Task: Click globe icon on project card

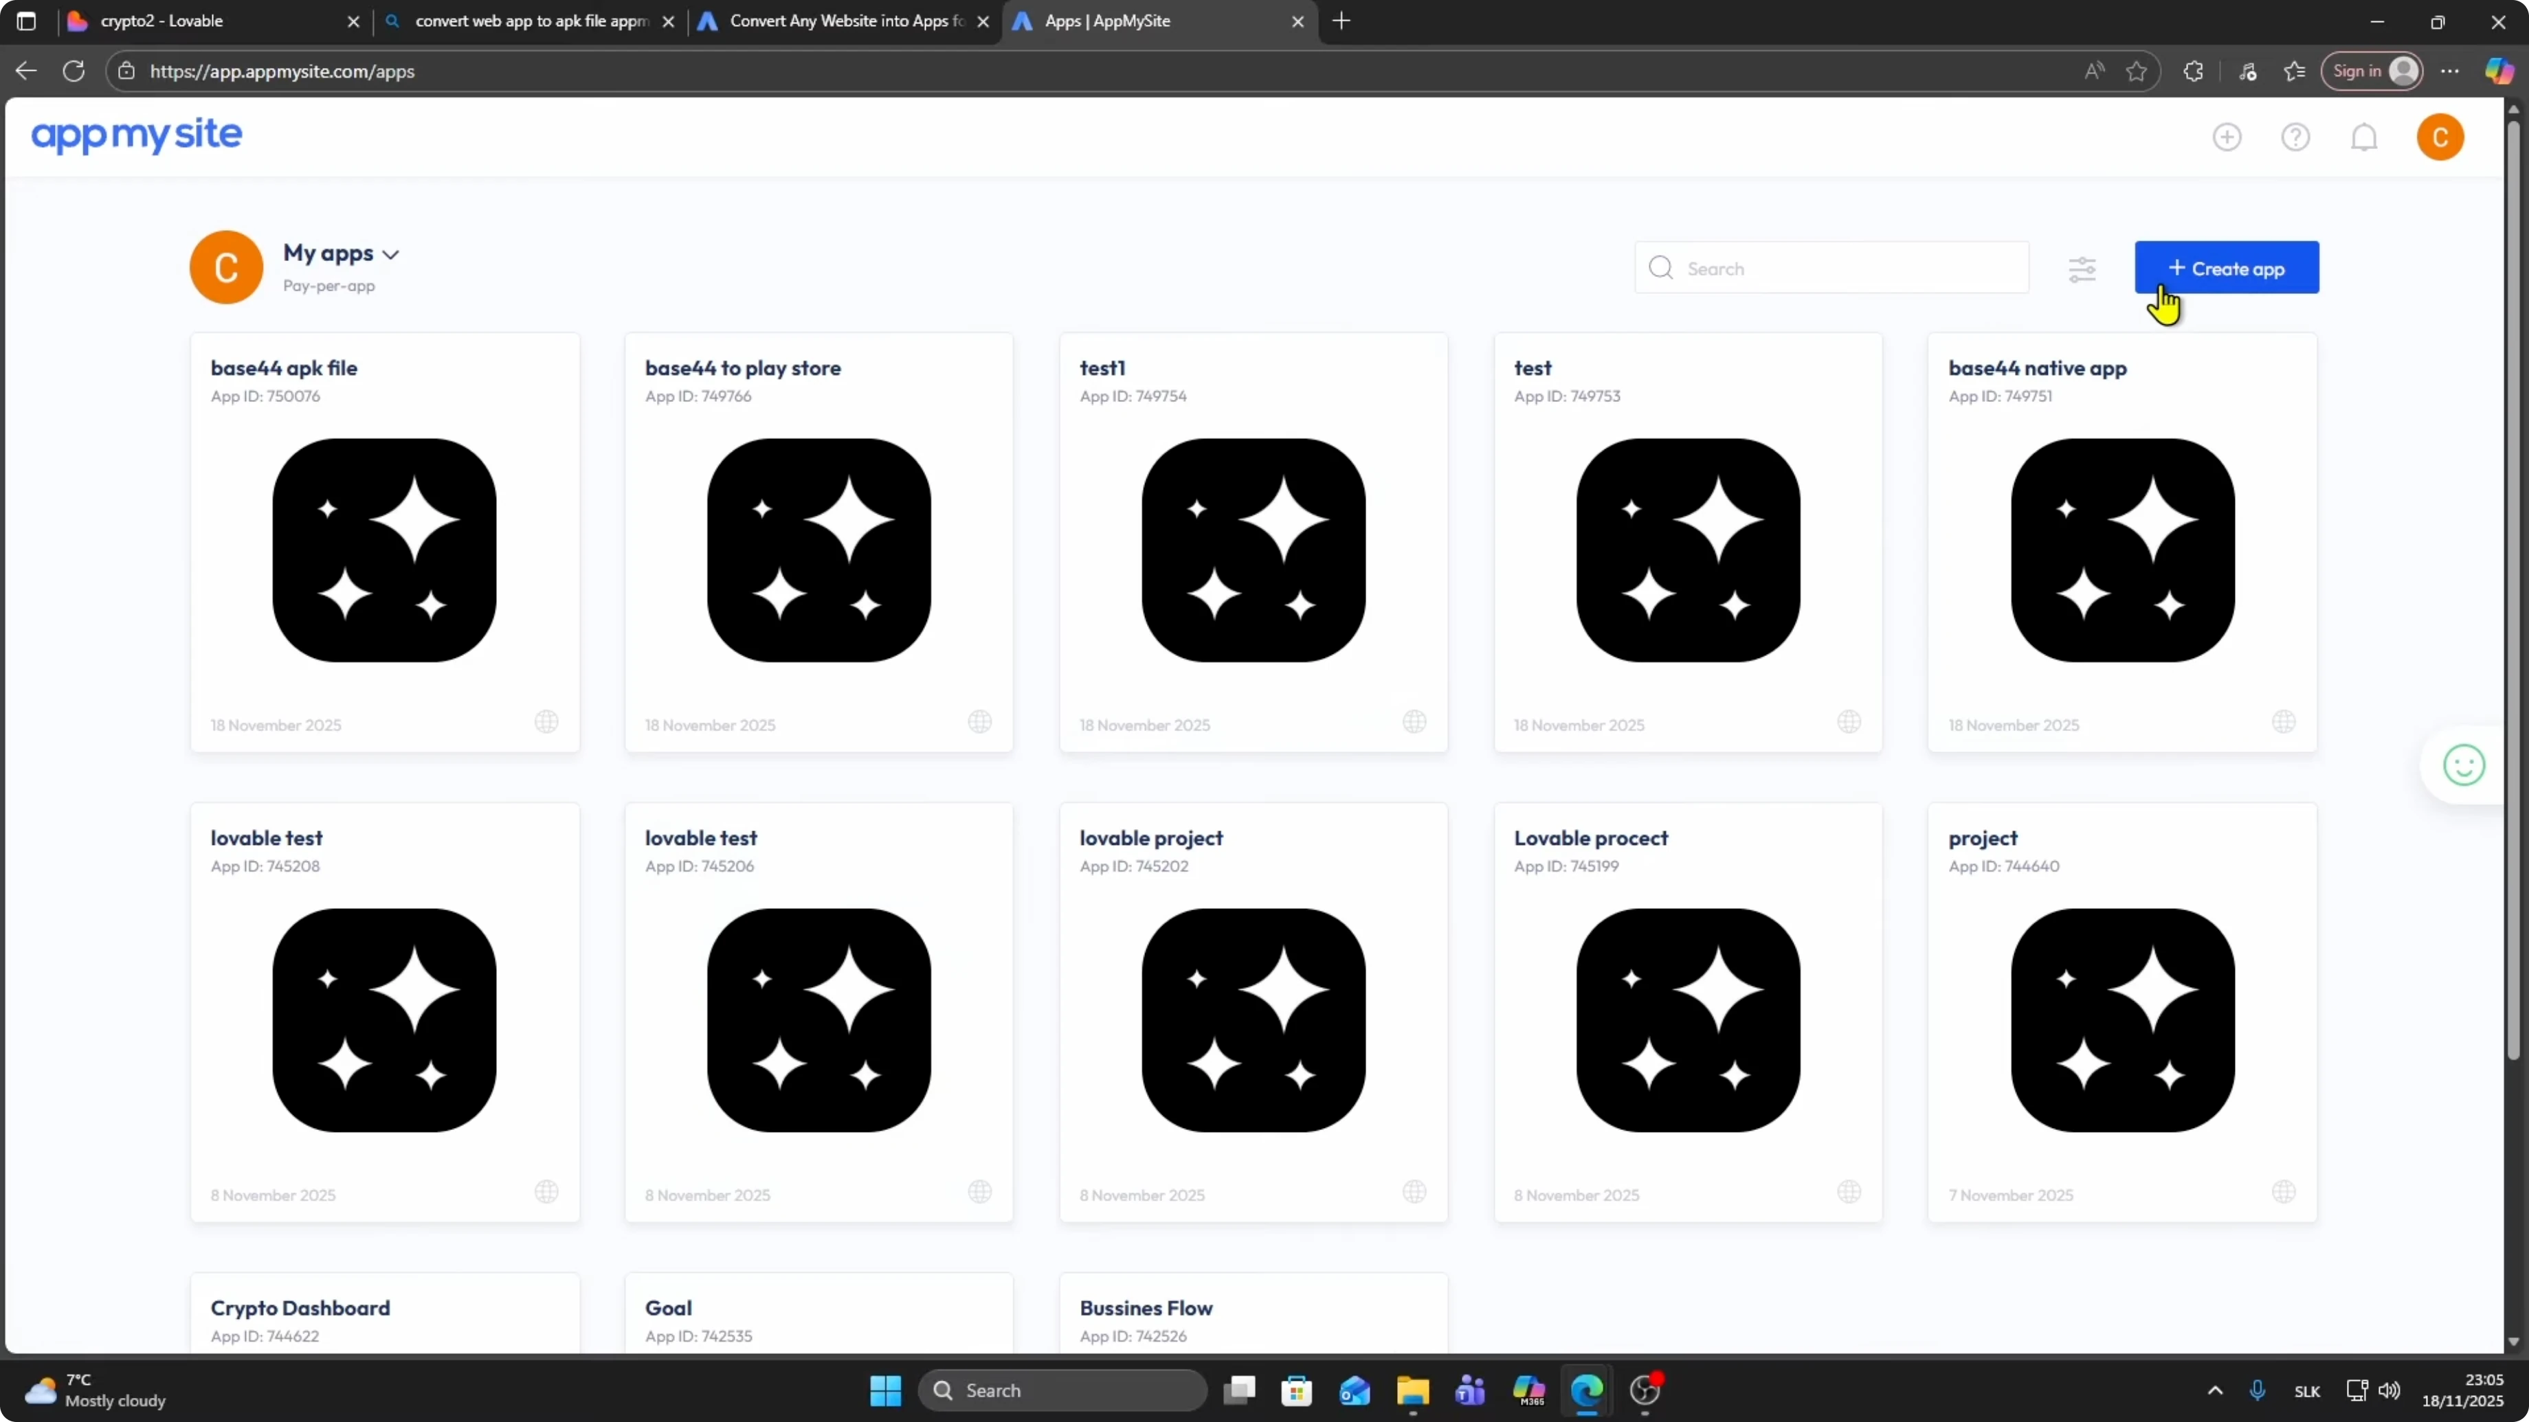Action: [x=2284, y=1193]
